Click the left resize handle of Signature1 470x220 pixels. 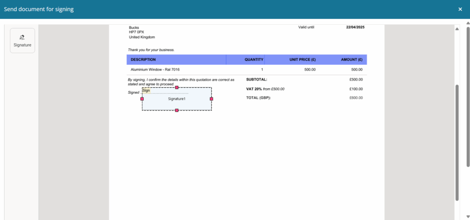[142, 99]
